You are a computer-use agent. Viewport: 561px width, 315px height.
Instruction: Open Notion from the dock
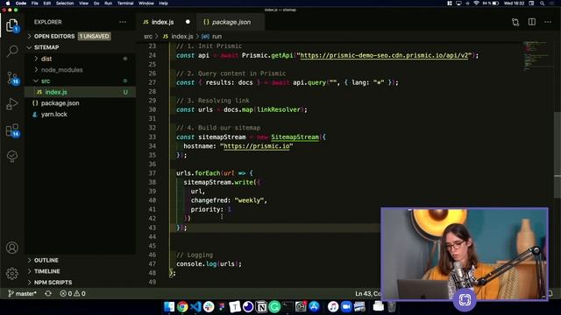(261, 306)
